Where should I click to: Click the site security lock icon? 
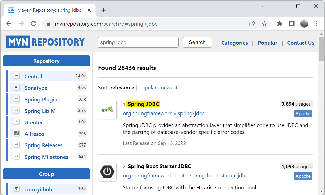click(x=49, y=24)
